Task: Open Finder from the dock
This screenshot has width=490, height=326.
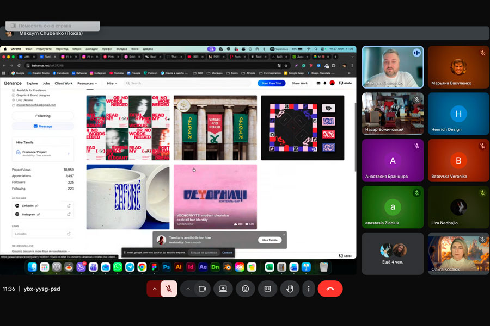Action: coord(32,267)
